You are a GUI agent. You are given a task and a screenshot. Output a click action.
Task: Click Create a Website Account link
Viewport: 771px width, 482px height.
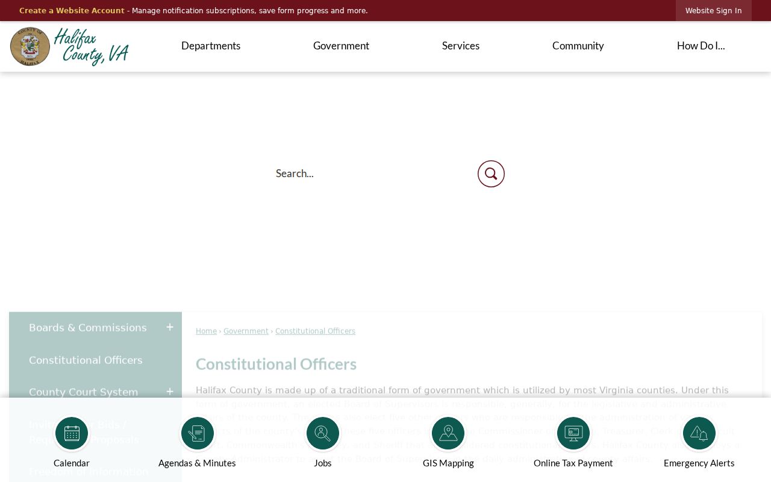pyautogui.click(x=72, y=11)
